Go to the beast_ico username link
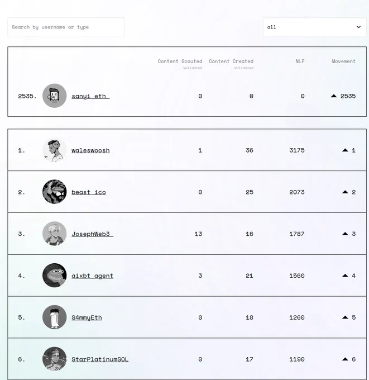This screenshot has height=380, width=369. click(89, 192)
